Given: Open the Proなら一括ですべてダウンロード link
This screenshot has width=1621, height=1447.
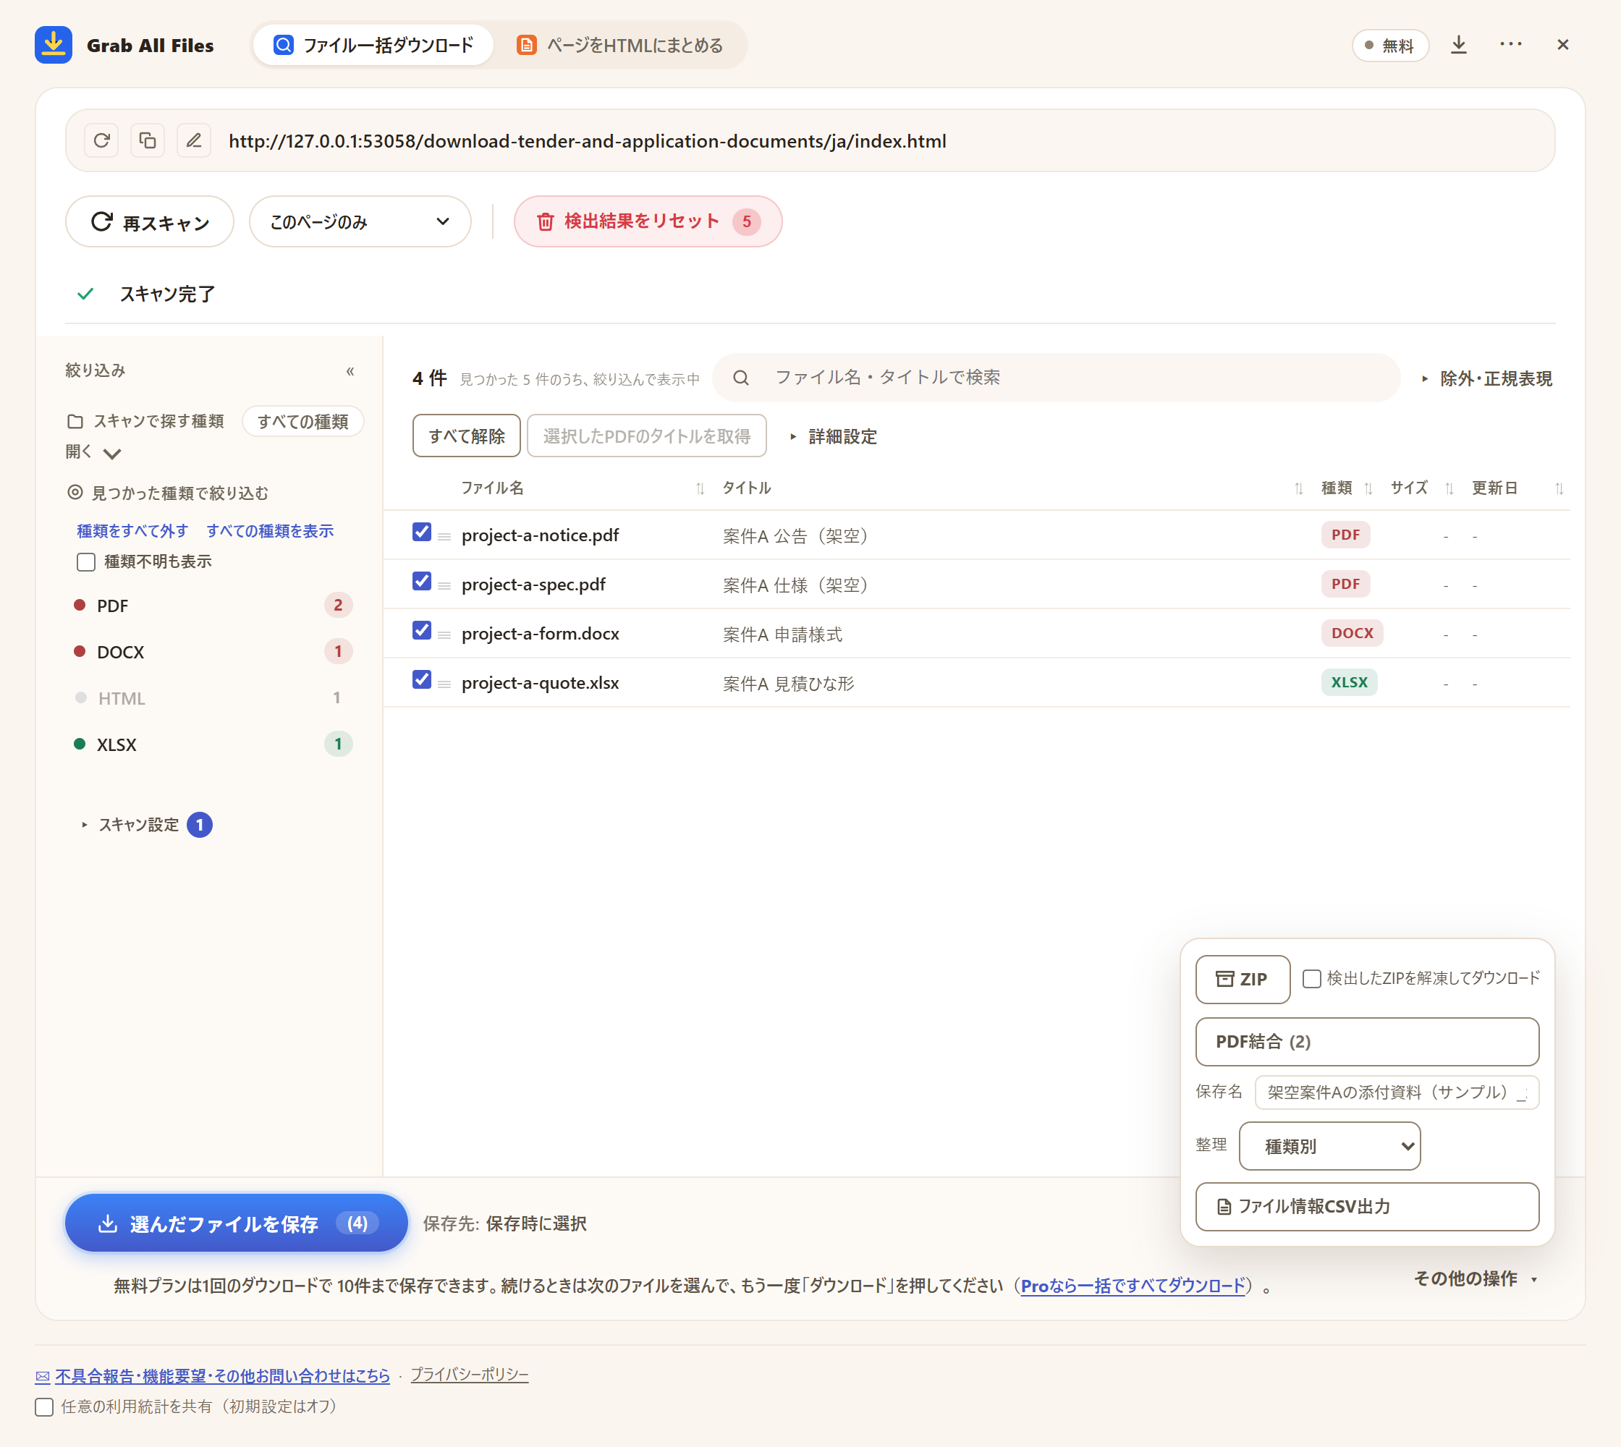Looking at the screenshot, I should click(1133, 1286).
